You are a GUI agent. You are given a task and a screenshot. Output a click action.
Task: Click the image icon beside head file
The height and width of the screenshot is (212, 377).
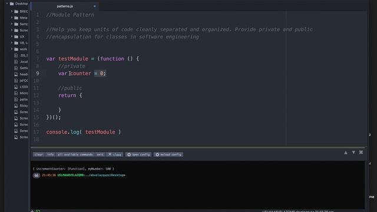[16, 74]
